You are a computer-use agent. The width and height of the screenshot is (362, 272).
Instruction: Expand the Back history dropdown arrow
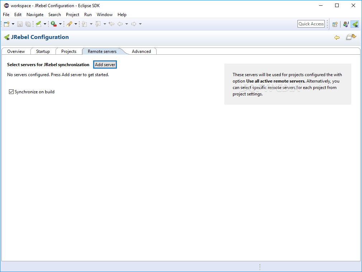pyautogui.click(x=127, y=24)
